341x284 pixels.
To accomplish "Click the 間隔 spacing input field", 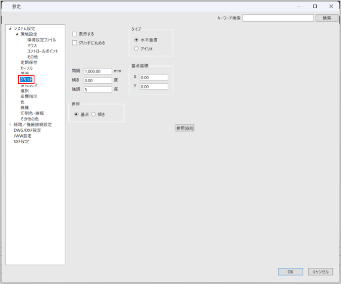I will (x=98, y=72).
